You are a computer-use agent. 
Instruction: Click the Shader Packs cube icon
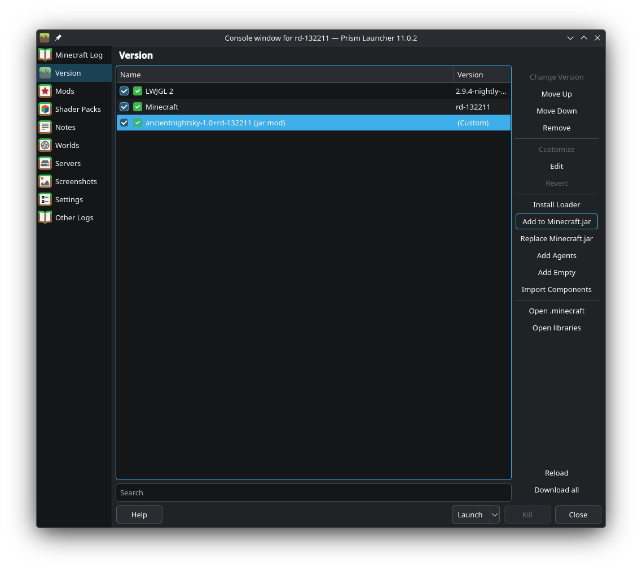pos(45,109)
